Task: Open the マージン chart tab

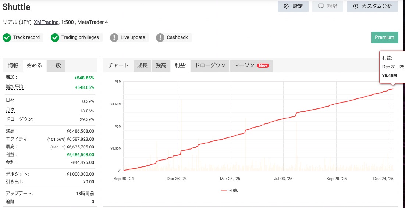Action: pos(244,65)
